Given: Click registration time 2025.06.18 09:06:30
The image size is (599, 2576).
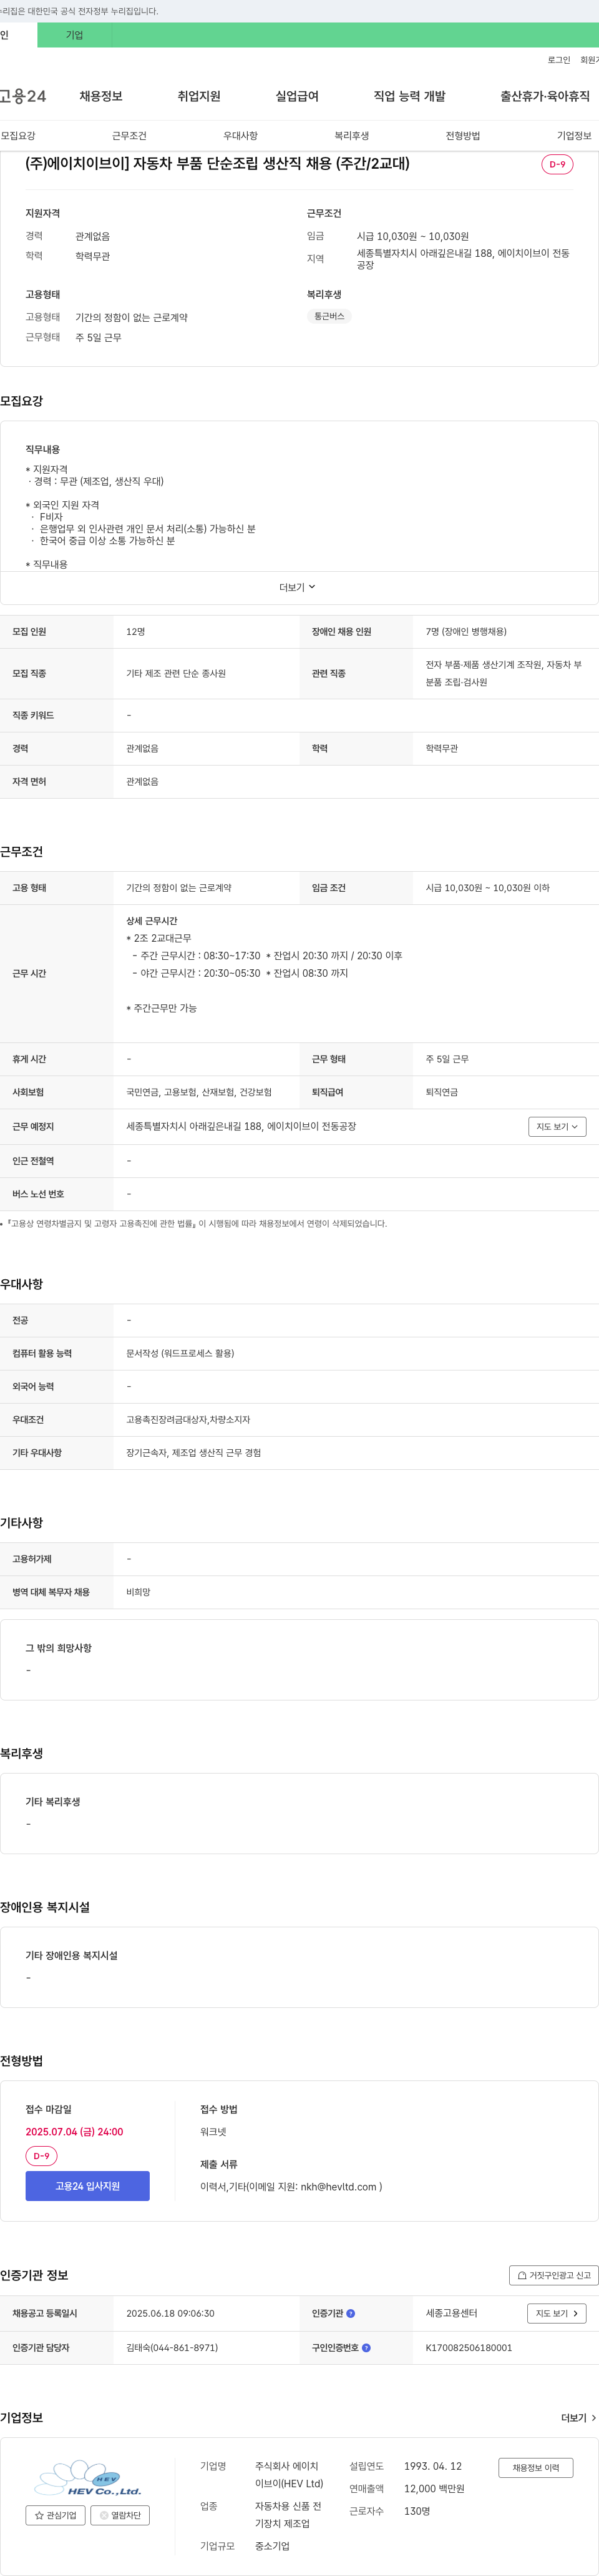Looking at the screenshot, I should (x=170, y=2313).
